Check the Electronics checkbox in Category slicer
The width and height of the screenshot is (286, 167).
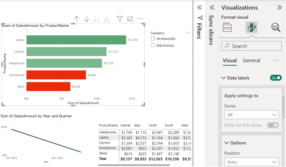pos(153,45)
